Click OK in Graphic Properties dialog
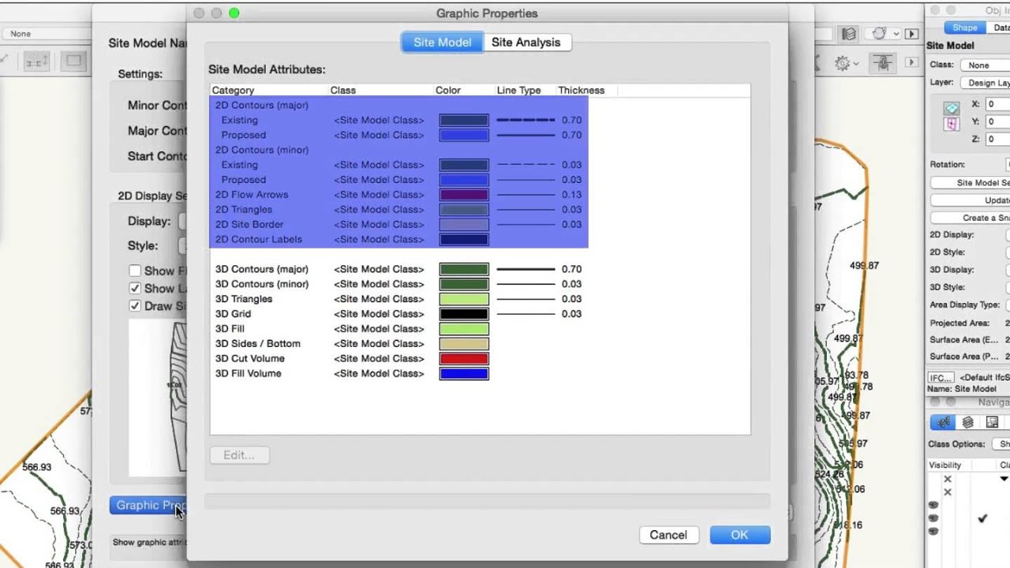 739,535
